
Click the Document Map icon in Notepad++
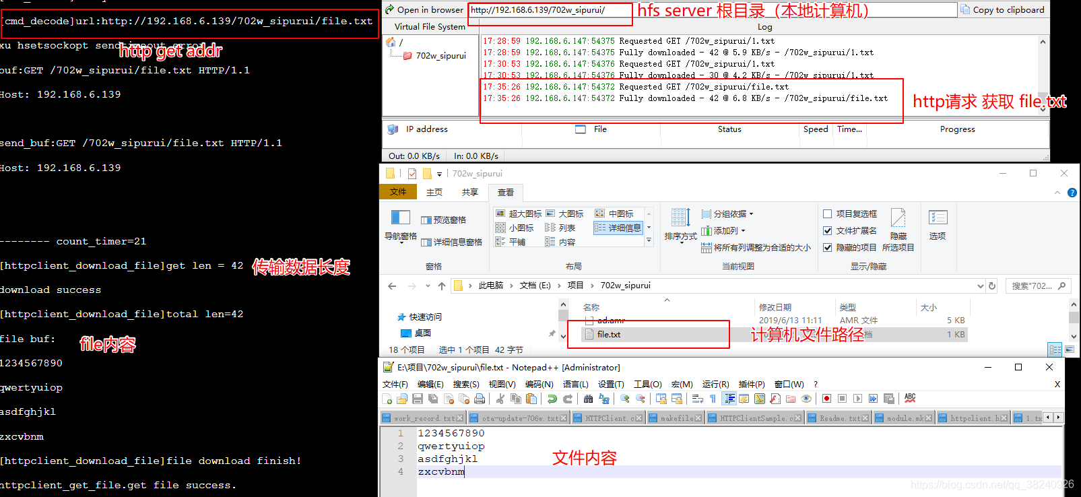[760, 399]
